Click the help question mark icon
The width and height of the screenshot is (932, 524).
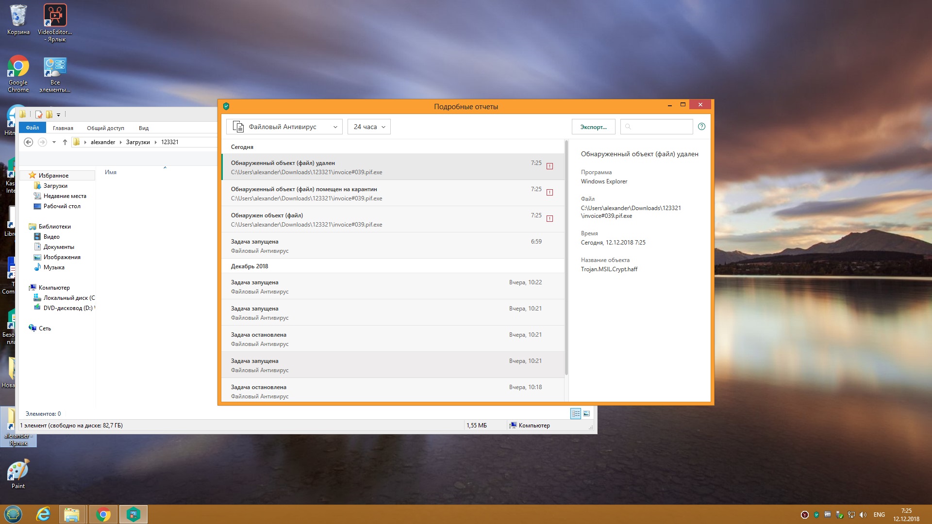701,127
